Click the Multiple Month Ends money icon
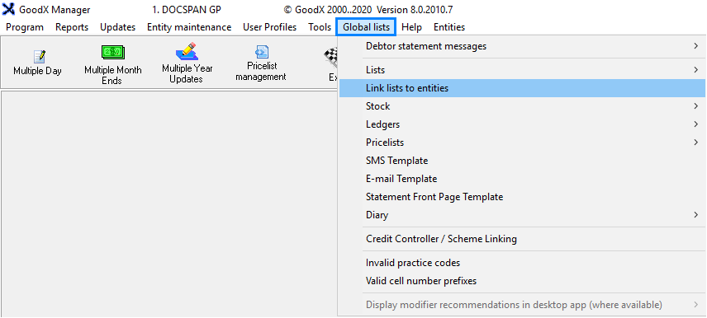Viewport: 707px width, 318px height. [112, 53]
